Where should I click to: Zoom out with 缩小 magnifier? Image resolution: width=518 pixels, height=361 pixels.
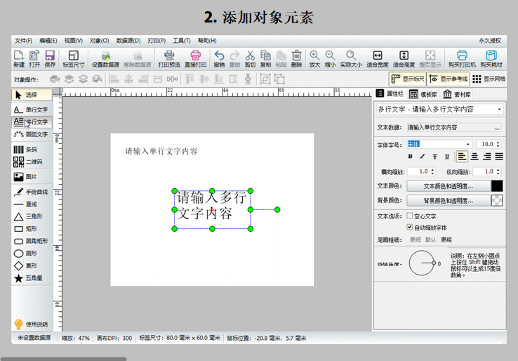click(330, 58)
